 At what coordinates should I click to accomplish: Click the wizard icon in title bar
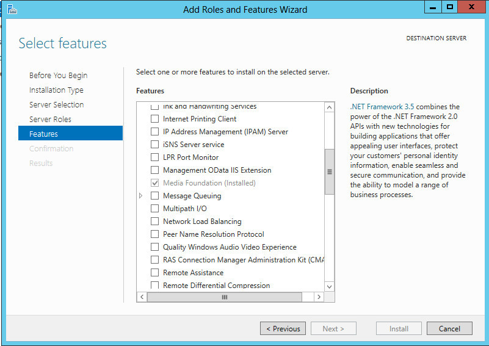coord(12,9)
